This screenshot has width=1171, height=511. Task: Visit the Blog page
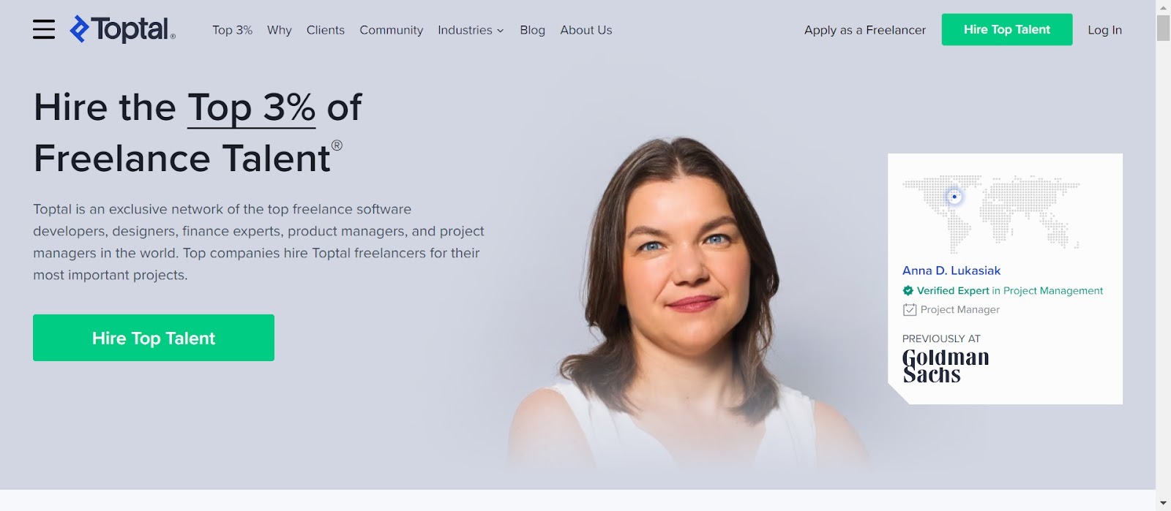pos(532,30)
